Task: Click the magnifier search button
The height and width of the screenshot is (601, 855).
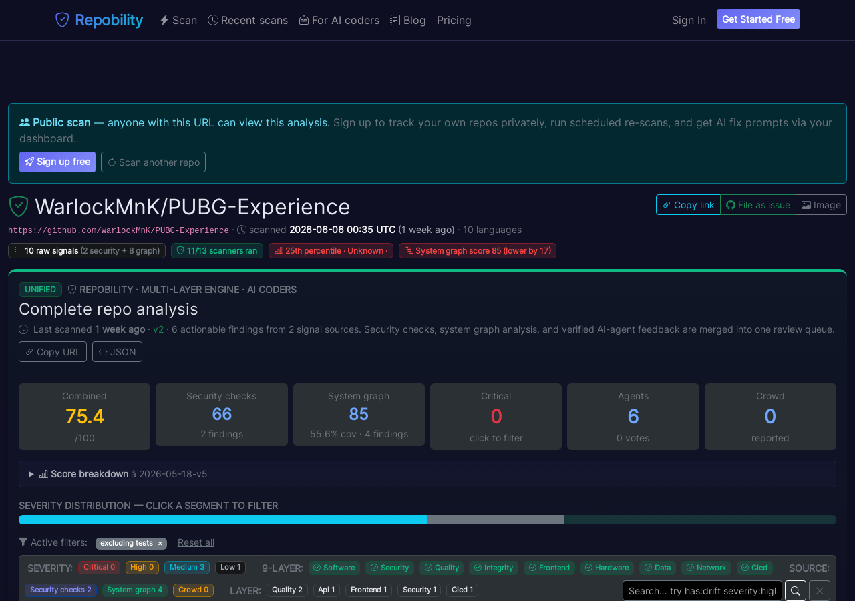Action: [796, 591]
